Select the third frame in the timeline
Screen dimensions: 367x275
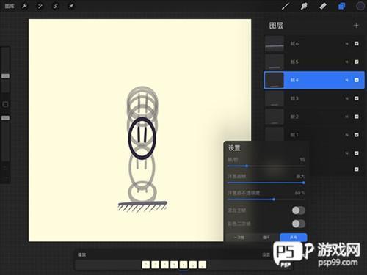[164, 265]
